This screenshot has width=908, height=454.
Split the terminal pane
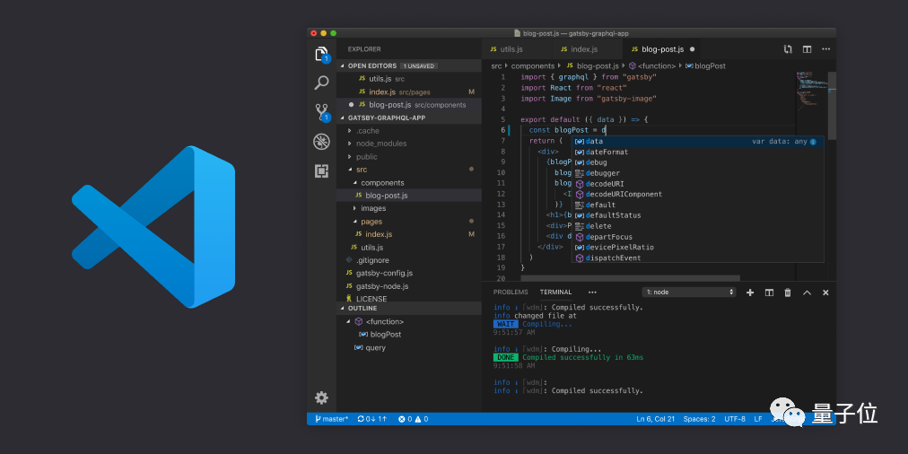pos(769,292)
